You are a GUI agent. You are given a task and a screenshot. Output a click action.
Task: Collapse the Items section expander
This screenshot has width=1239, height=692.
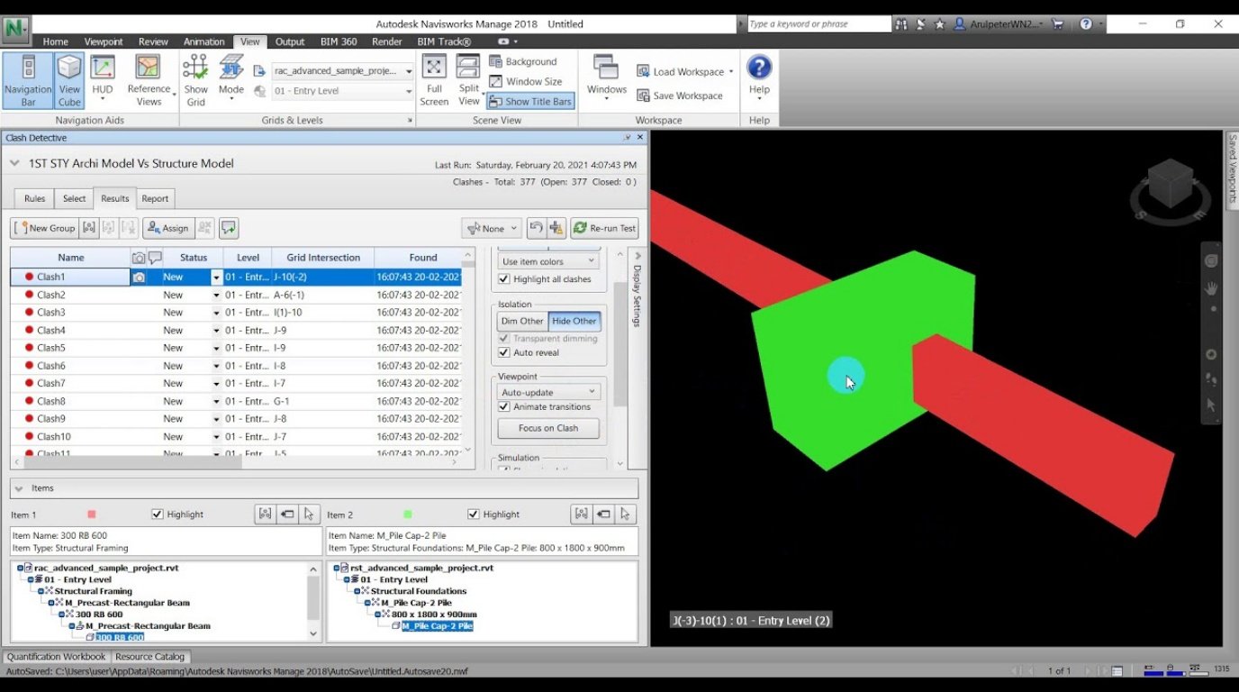click(x=19, y=488)
